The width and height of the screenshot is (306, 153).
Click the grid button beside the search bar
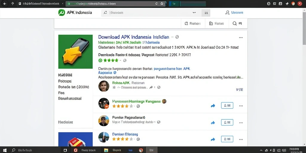coord(206,13)
